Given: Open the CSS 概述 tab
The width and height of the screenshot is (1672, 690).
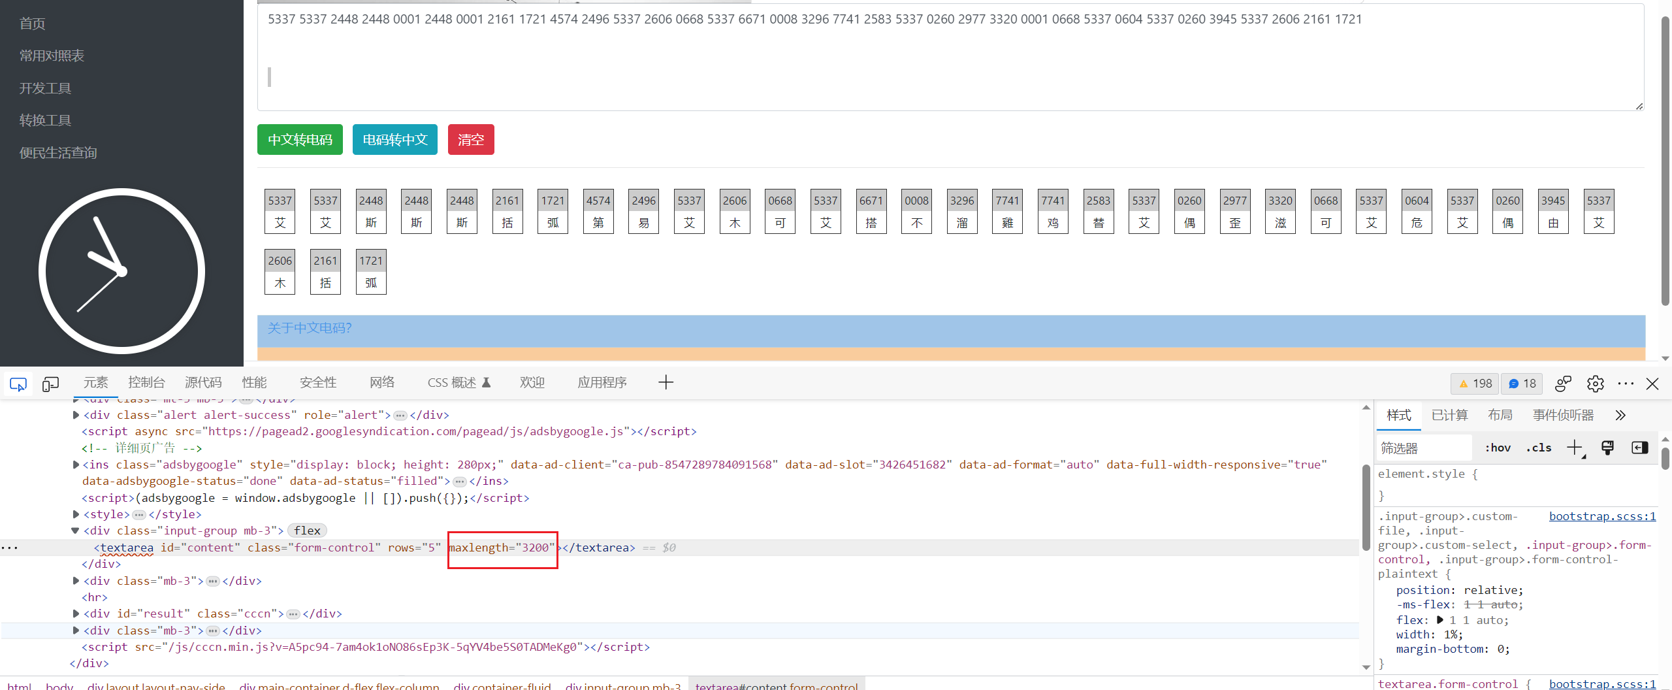Looking at the screenshot, I should (458, 383).
